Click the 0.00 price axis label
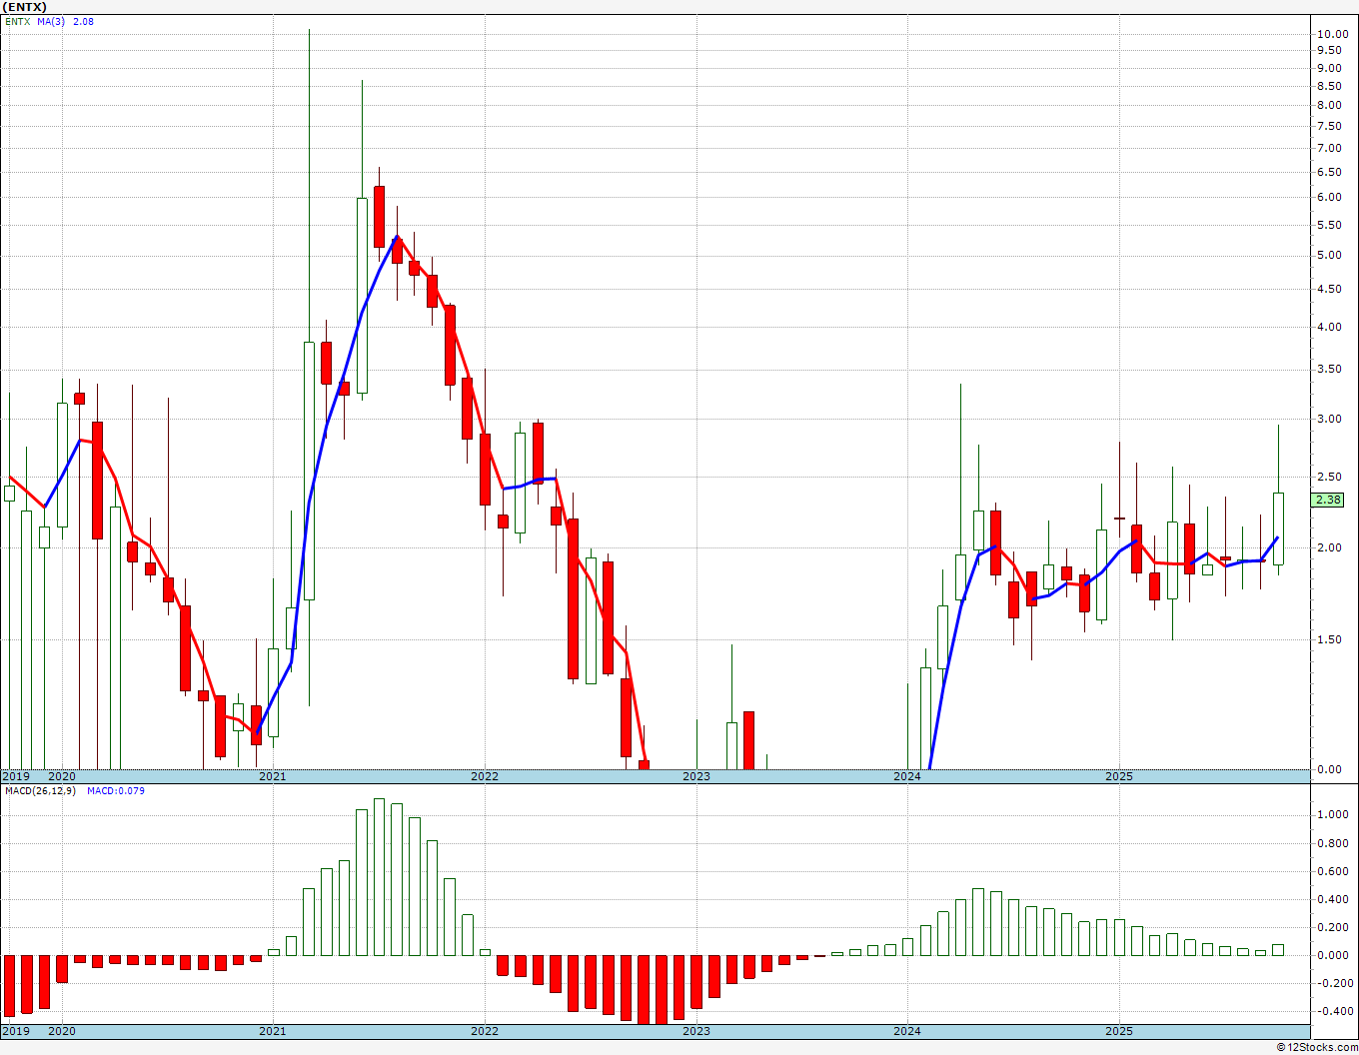Viewport: 1359px width, 1055px height. click(x=1329, y=770)
